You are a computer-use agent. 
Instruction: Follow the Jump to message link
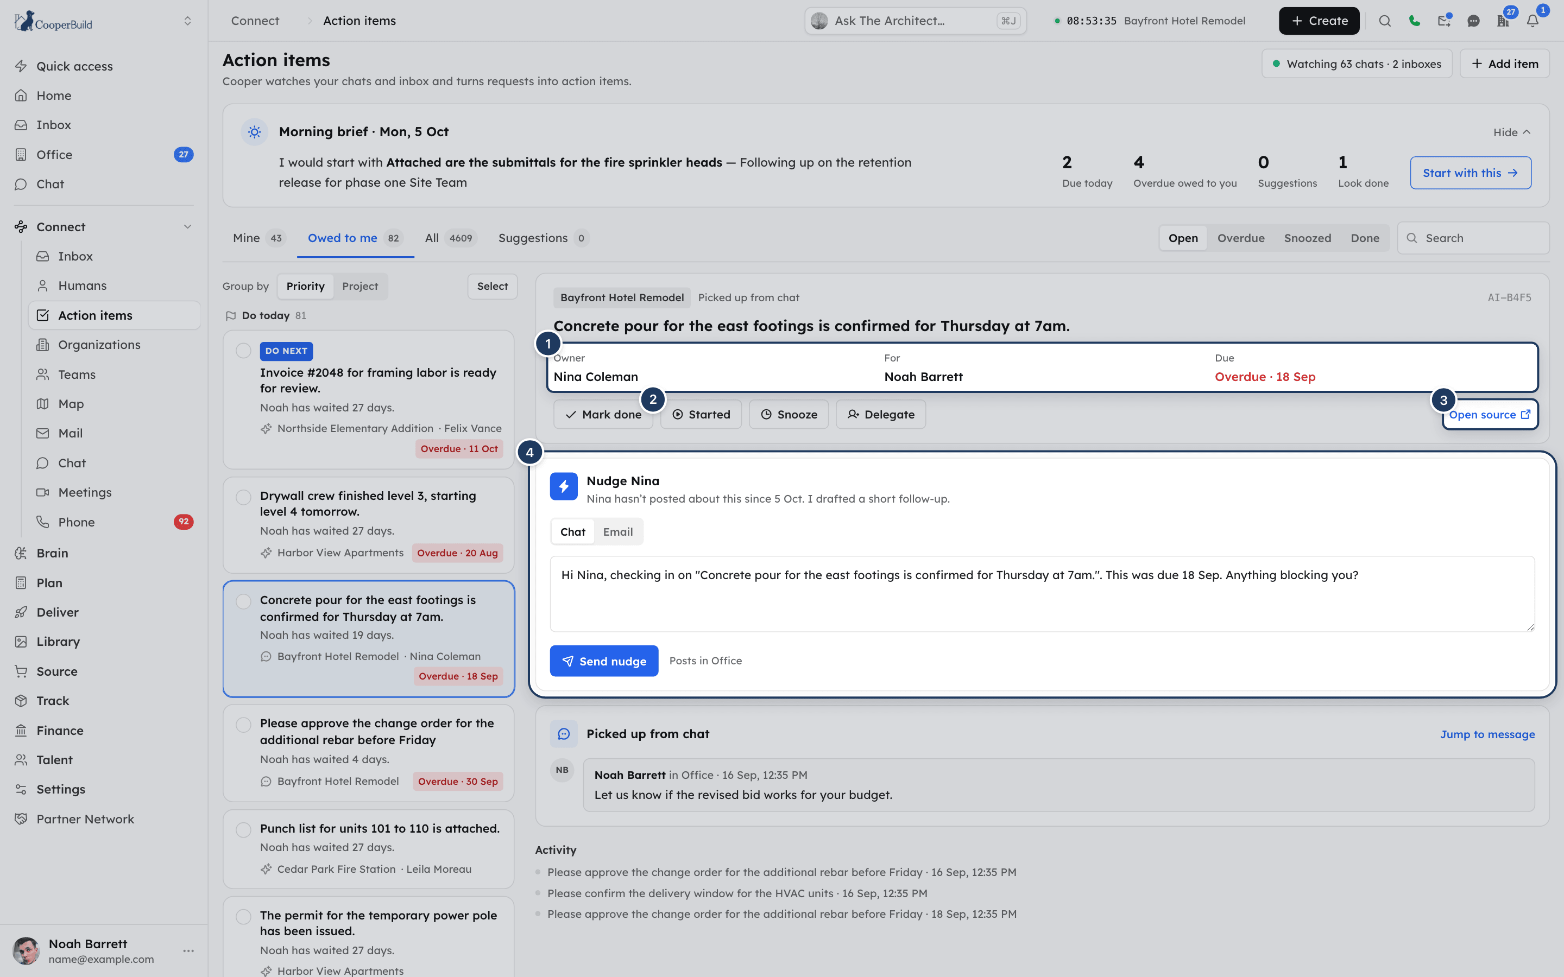click(x=1487, y=734)
